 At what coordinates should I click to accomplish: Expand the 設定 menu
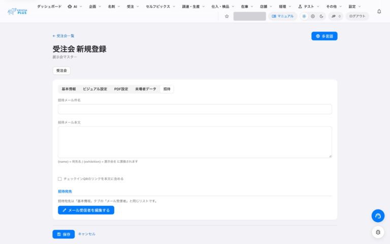(354, 7)
